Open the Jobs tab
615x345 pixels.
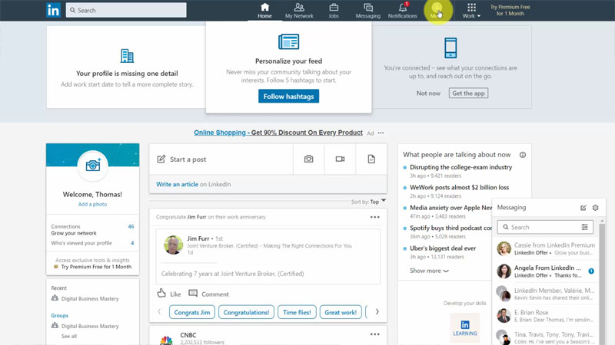coord(334,10)
